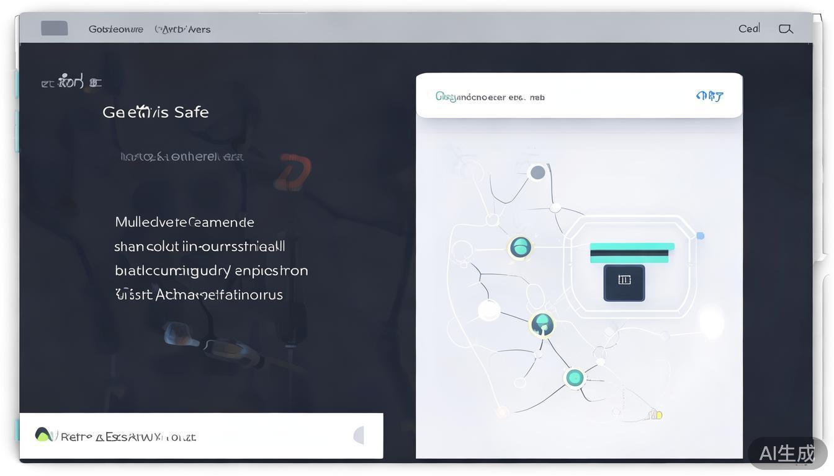Toggle the gray half-circle switch in bottom bar
Image resolution: width=834 pixels, height=476 pixels.
tap(359, 436)
